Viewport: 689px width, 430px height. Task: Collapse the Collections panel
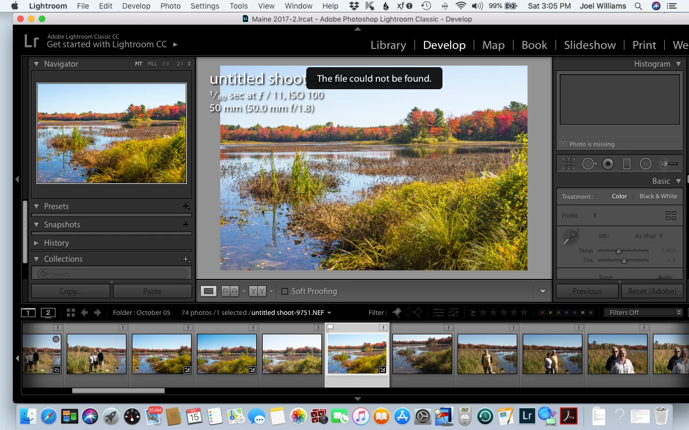36,259
